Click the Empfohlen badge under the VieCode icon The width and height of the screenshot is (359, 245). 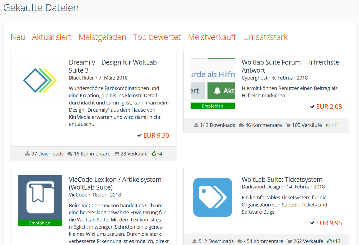40,223
